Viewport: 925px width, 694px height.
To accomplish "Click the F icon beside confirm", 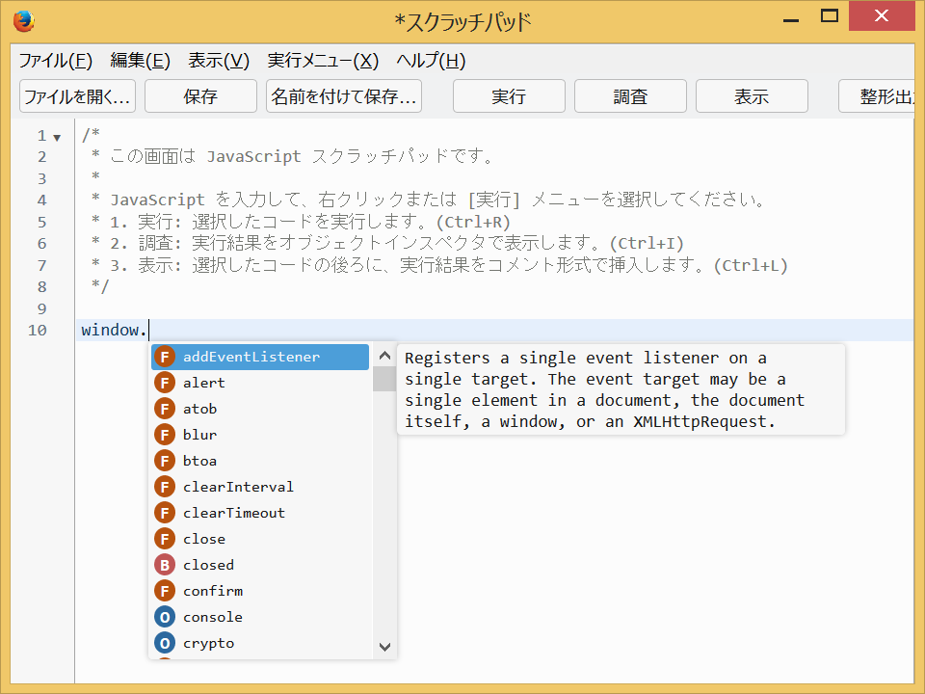I will point(165,591).
